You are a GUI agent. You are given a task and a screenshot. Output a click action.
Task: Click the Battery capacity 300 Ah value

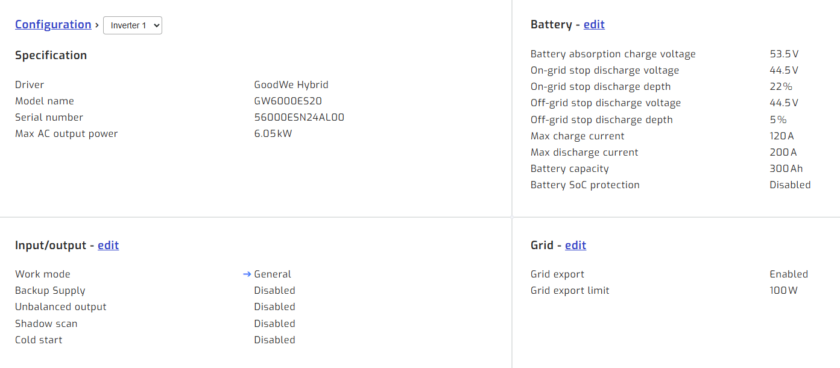(x=786, y=169)
